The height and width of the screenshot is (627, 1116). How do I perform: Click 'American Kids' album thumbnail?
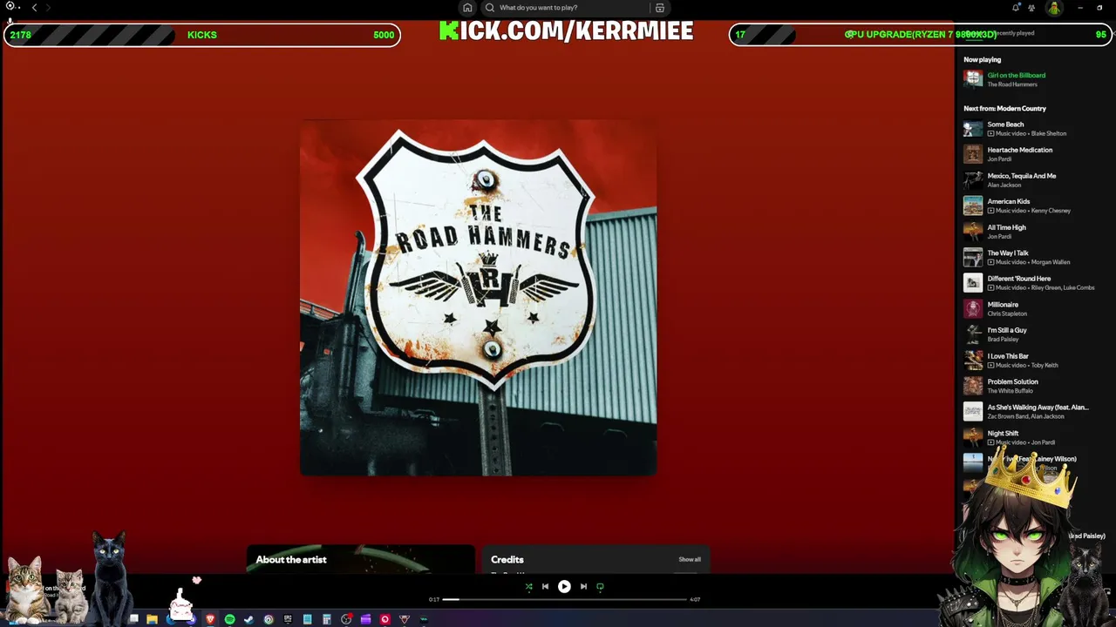pyautogui.click(x=973, y=206)
